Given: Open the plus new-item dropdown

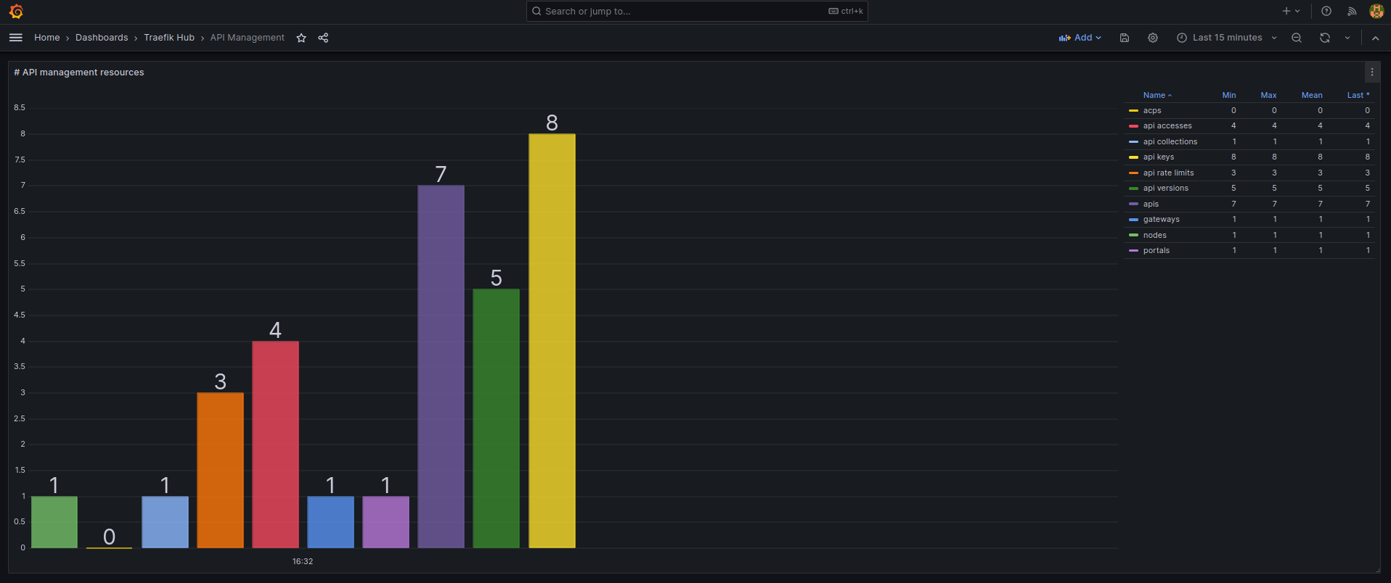Looking at the screenshot, I should coord(1291,11).
